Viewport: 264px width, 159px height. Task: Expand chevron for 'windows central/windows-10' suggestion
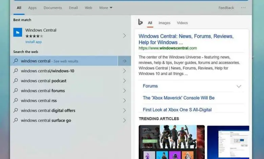point(125,71)
